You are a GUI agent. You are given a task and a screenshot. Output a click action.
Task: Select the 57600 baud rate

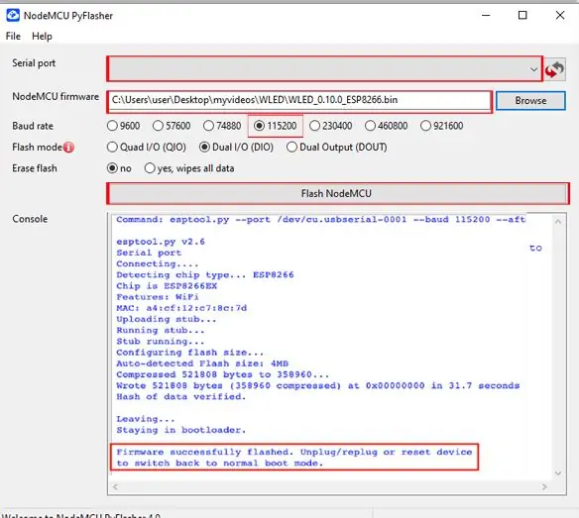(x=172, y=126)
